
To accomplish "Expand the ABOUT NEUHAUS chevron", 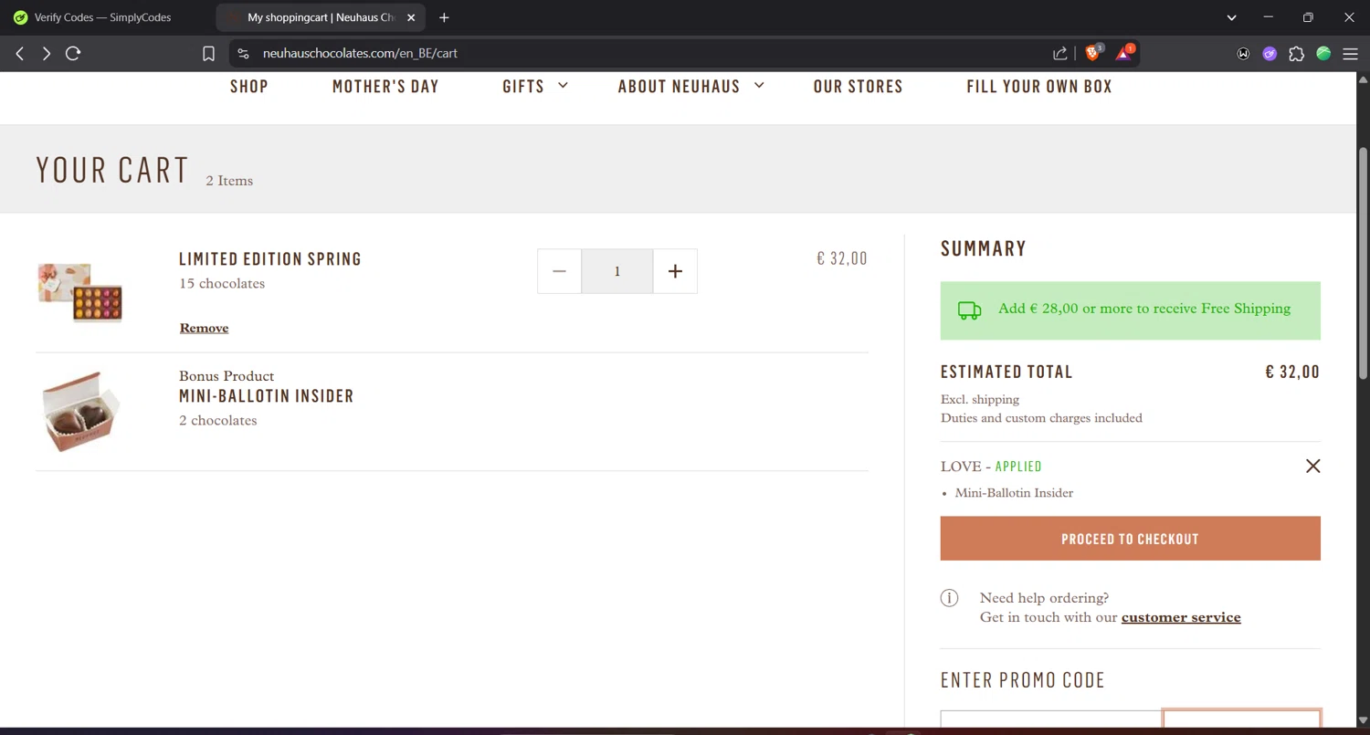I will tap(759, 85).
